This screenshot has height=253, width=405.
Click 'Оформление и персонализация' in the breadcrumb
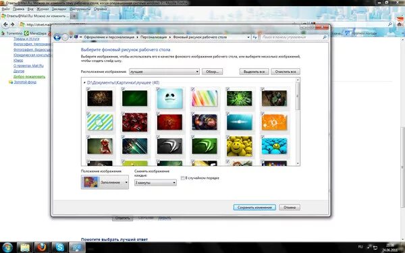click(109, 37)
